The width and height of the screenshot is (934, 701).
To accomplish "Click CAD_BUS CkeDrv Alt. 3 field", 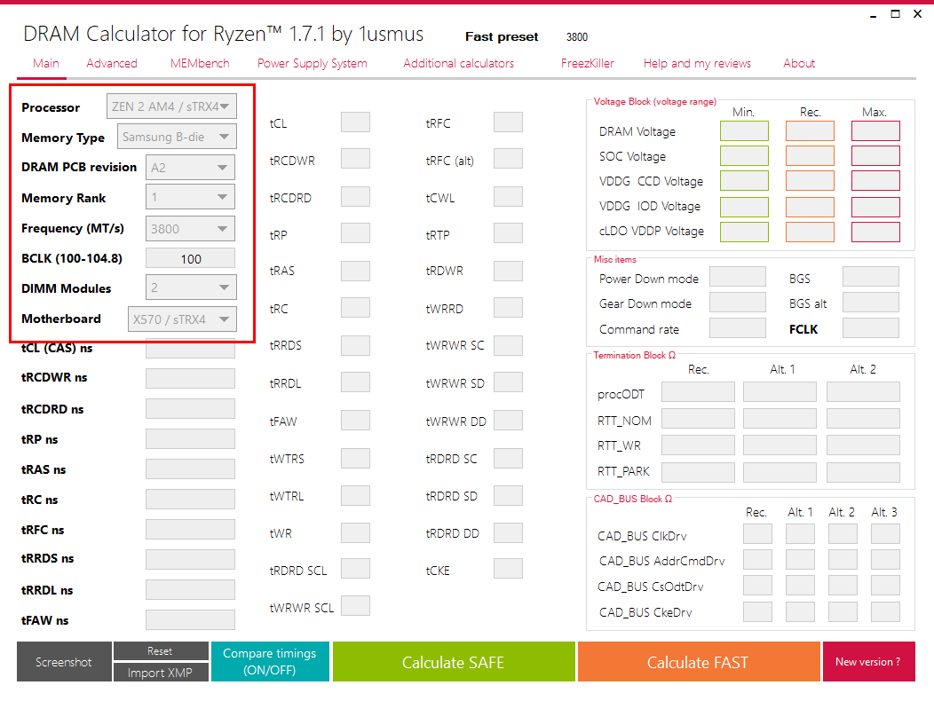I will pyautogui.click(x=885, y=611).
